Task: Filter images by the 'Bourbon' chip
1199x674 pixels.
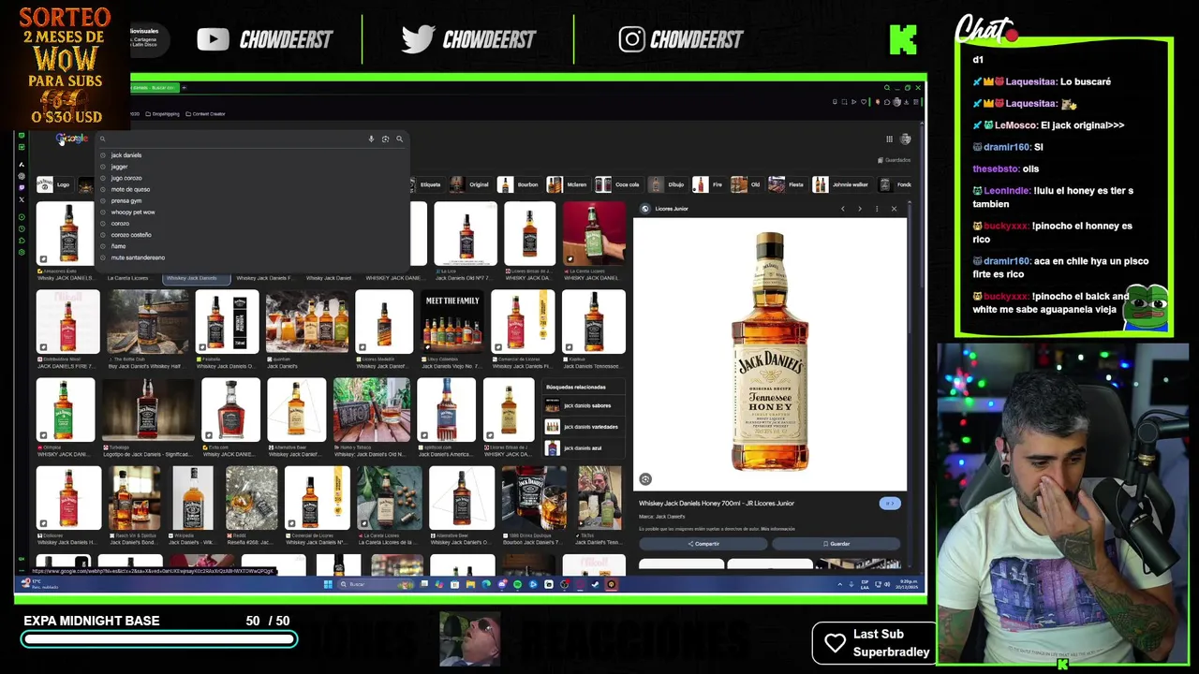Action: click(519, 184)
